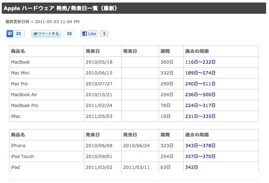The height and width of the screenshot is (183, 269).
Task: Click Mac Pro period value 290日
Action: (167, 84)
